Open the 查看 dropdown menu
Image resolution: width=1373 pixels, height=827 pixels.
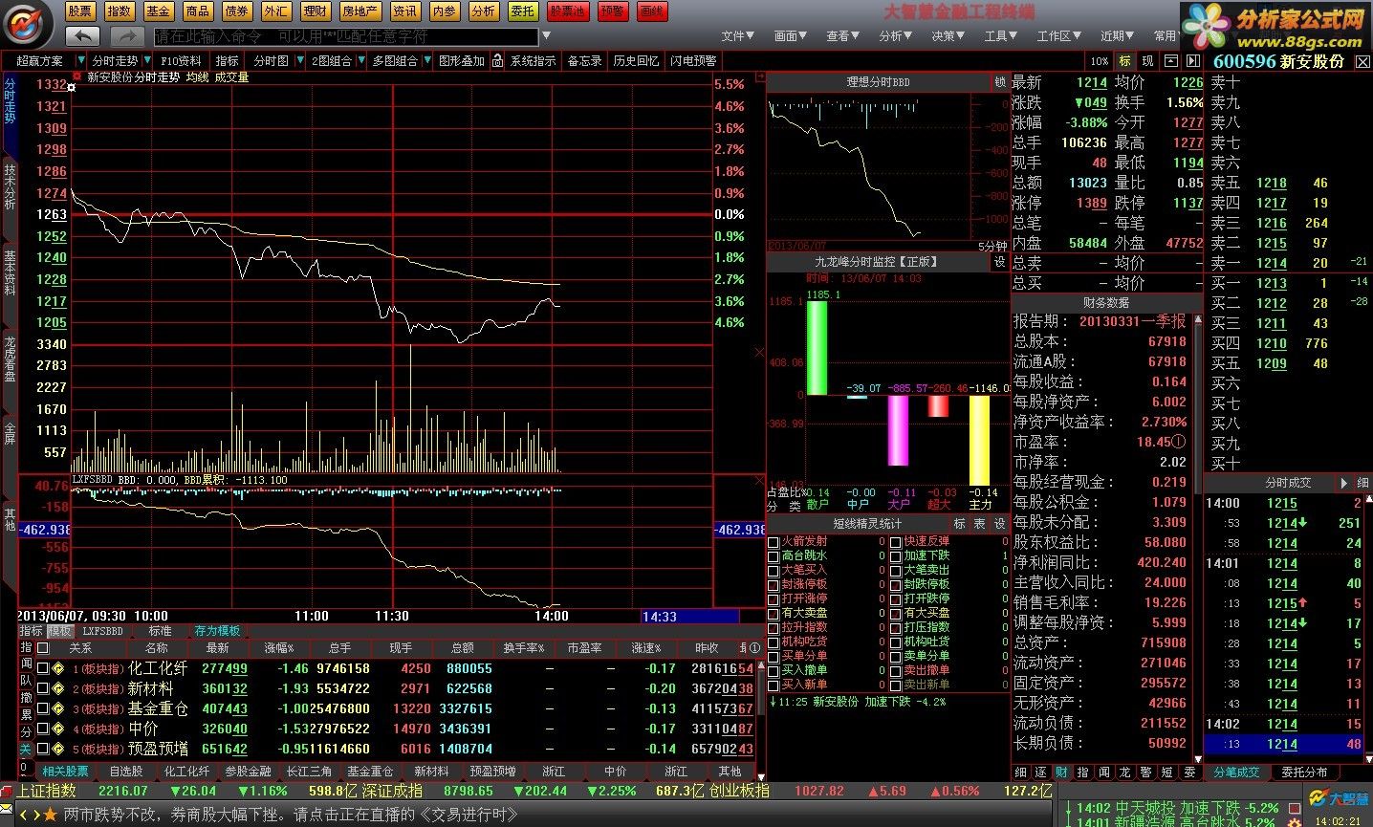tap(842, 35)
